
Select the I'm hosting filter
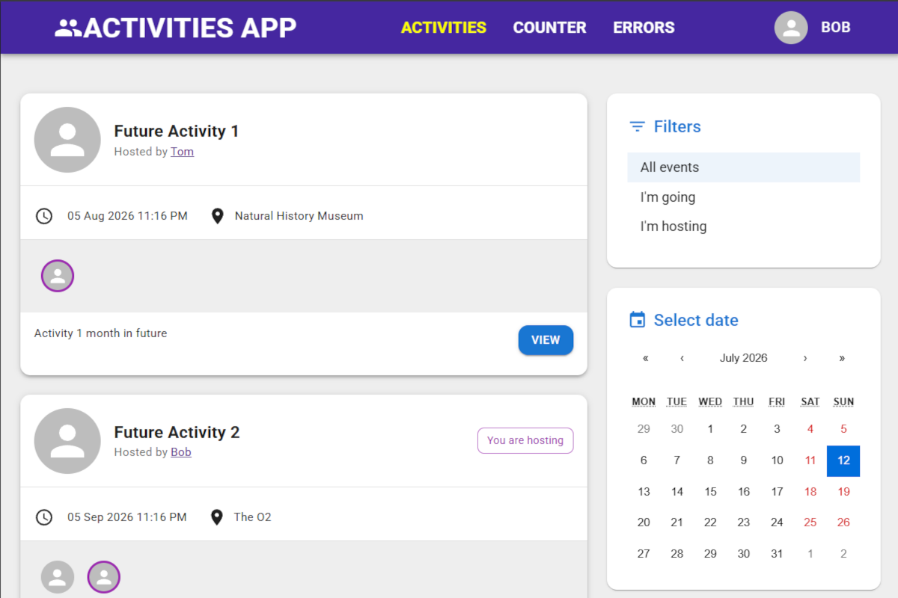[x=744, y=226]
